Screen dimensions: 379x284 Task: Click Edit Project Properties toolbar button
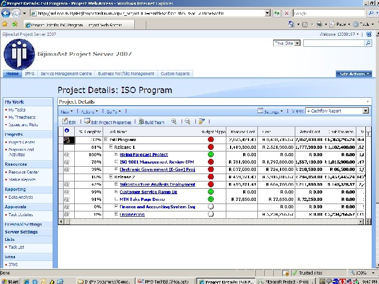108,121
